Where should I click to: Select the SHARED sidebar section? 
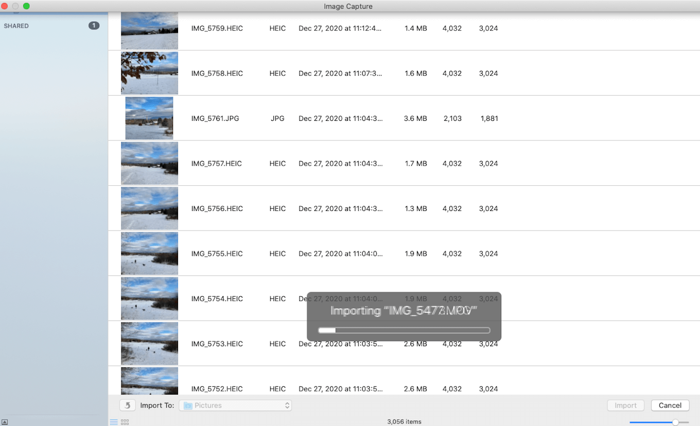pos(16,26)
